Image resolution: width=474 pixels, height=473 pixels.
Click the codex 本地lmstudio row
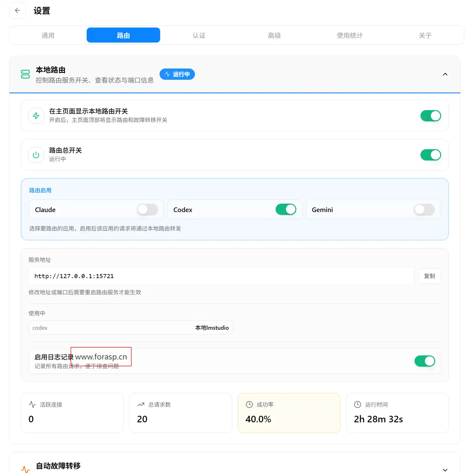(x=131, y=328)
